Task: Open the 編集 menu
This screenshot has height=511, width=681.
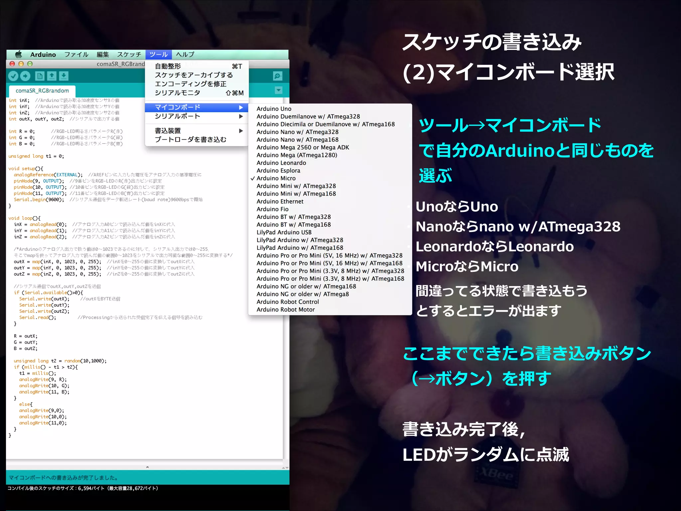Action: 103,55
